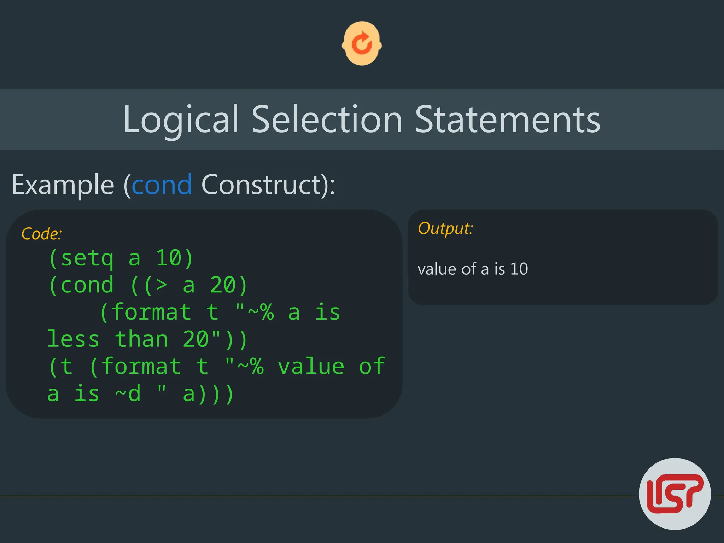Viewport: 724px width, 543px height.
Task: Click the orange head icon with circular arrow
Action: pyautogui.click(x=362, y=43)
